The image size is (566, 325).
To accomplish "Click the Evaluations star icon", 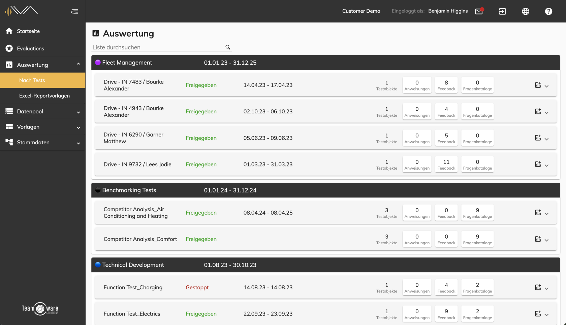I will (9, 48).
